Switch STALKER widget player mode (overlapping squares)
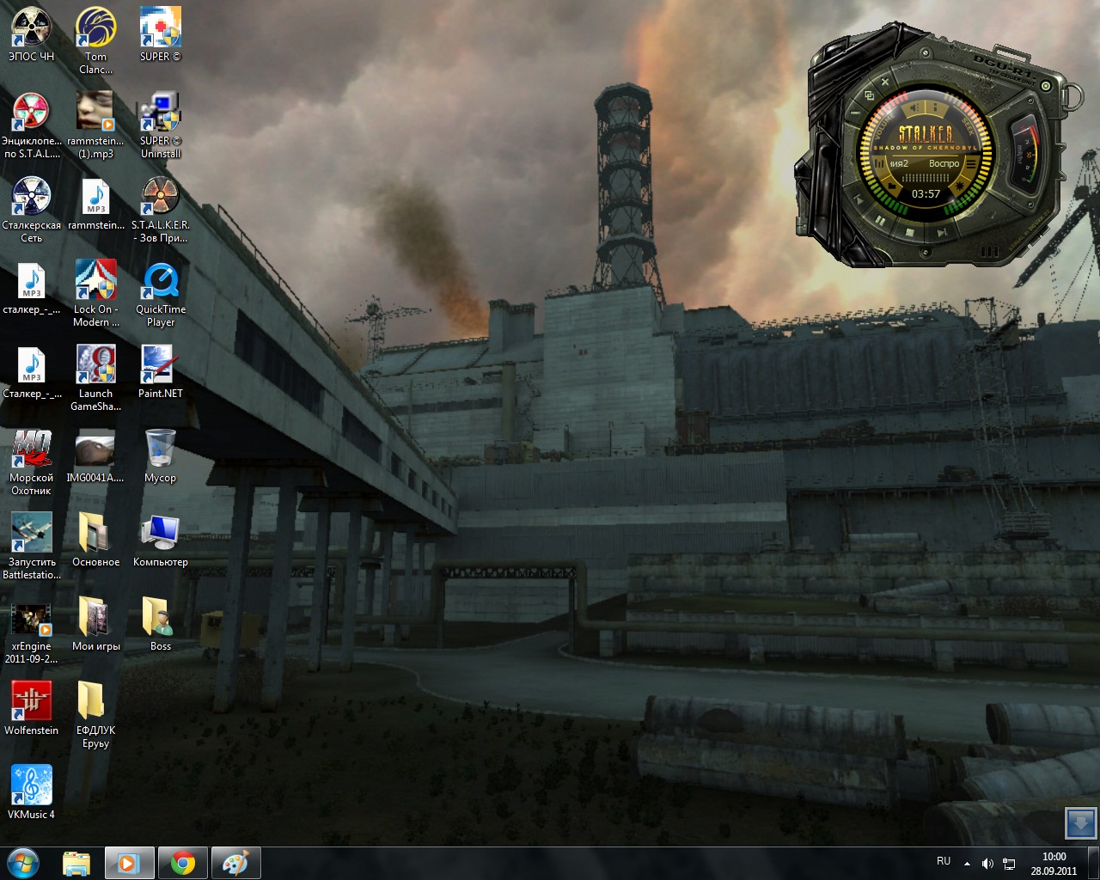The image size is (1100, 880). (x=869, y=95)
